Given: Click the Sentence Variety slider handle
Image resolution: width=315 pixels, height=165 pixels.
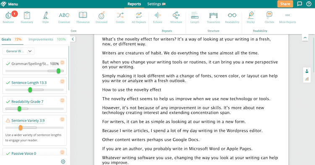Looking at the screenshot, I should click(x=21, y=128).
